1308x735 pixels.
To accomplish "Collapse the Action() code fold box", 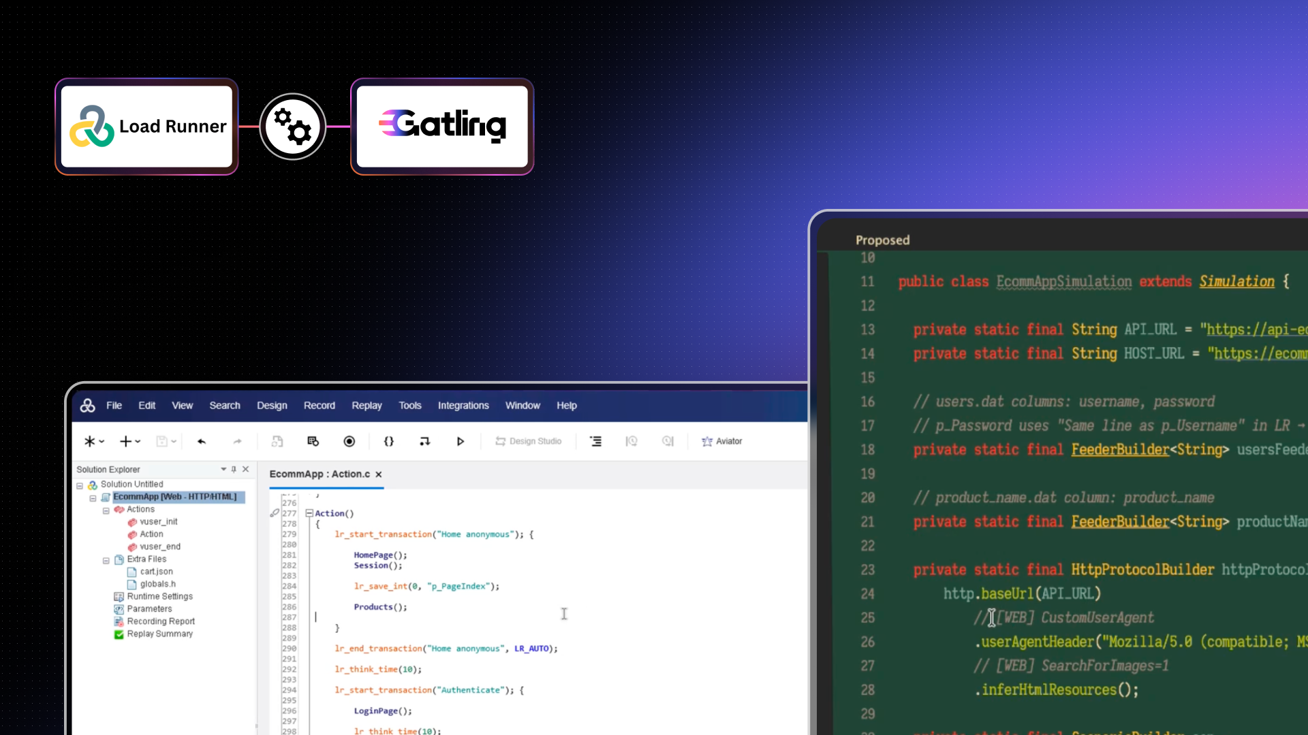I will 309,513.
